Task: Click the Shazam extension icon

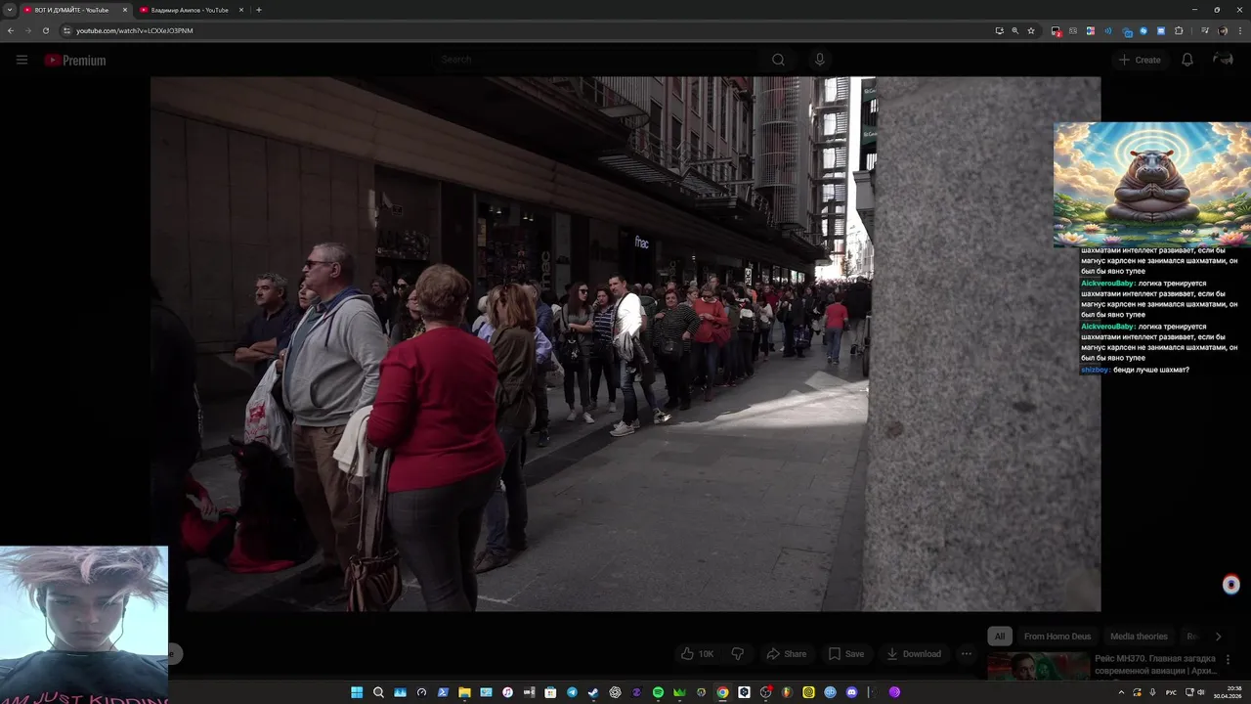Action: click(1143, 30)
